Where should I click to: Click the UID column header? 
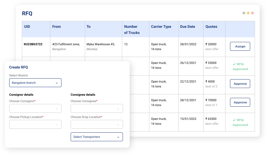click(x=27, y=27)
